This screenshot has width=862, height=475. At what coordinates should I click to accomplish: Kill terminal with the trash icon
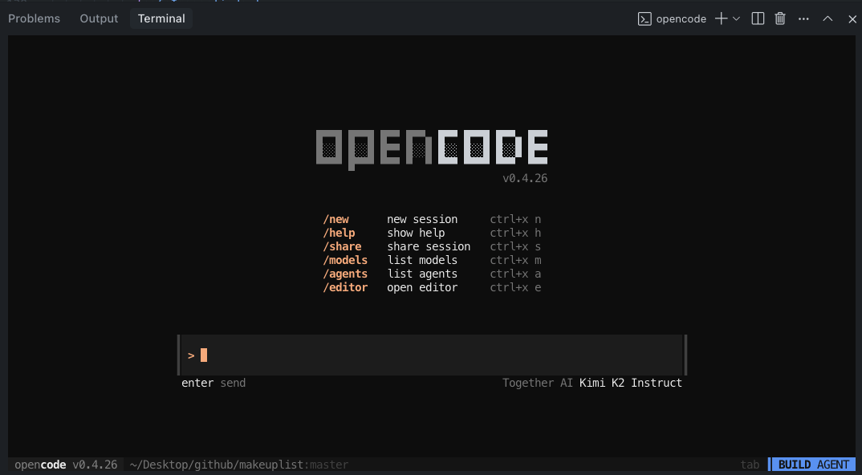tap(779, 18)
